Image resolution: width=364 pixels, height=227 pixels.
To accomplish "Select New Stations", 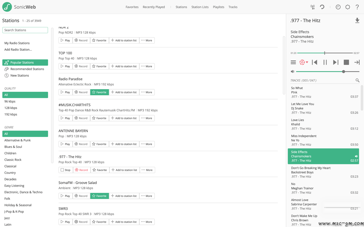I will point(25,76).
